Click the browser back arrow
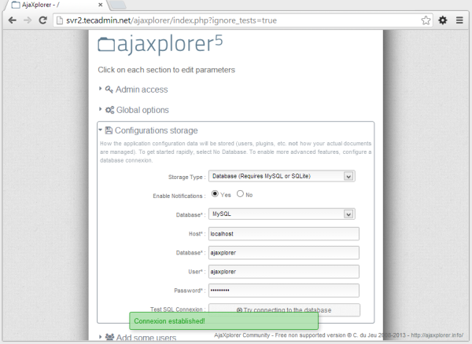472x344 pixels. pos(10,20)
